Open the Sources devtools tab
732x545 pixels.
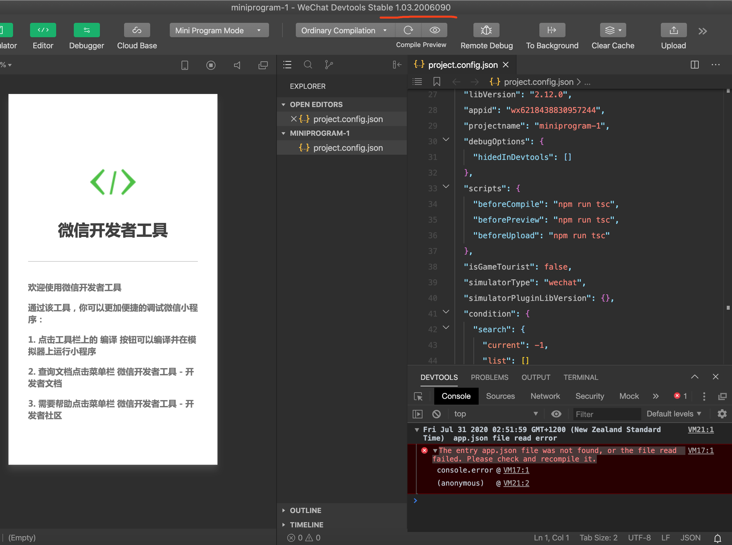(500, 396)
